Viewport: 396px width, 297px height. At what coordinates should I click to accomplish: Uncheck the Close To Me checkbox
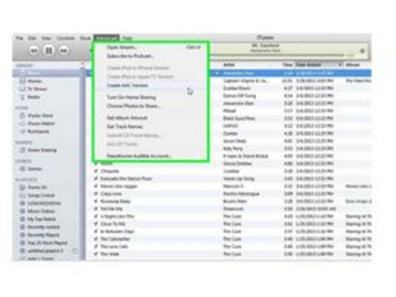point(96,224)
